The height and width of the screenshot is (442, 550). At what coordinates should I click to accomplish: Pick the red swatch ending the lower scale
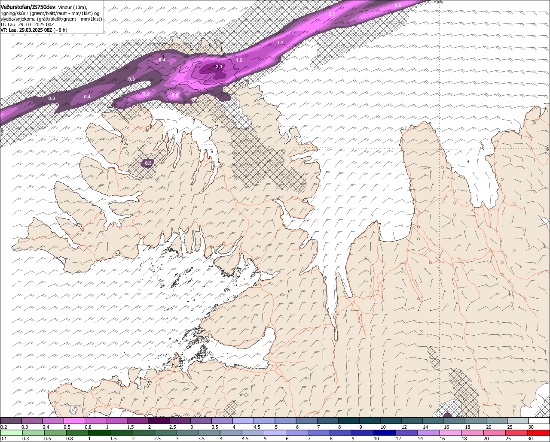click(x=539, y=433)
